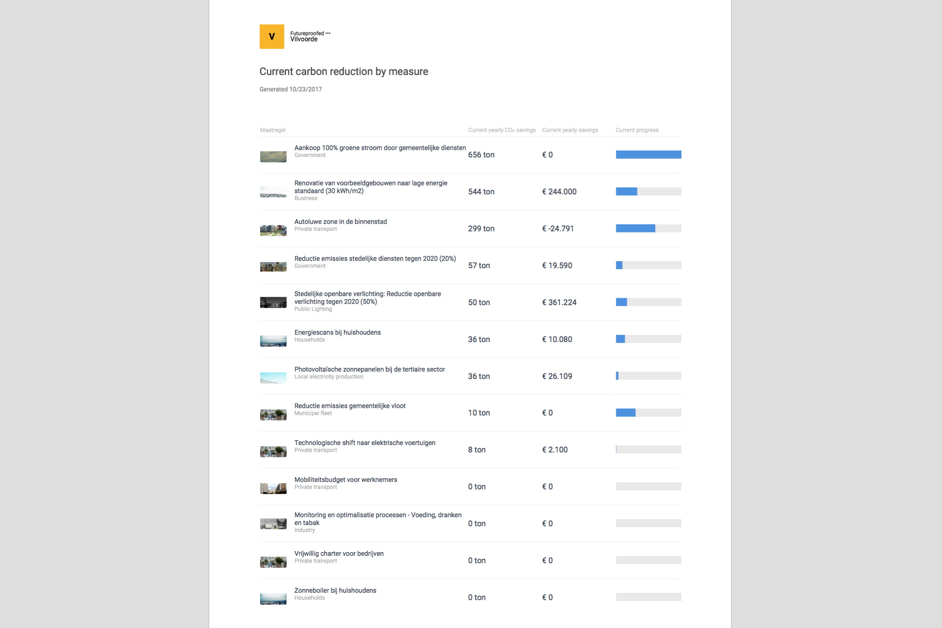Click the yellow V Vilvoorde logo
The width and height of the screenshot is (942, 628).
tap(272, 37)
